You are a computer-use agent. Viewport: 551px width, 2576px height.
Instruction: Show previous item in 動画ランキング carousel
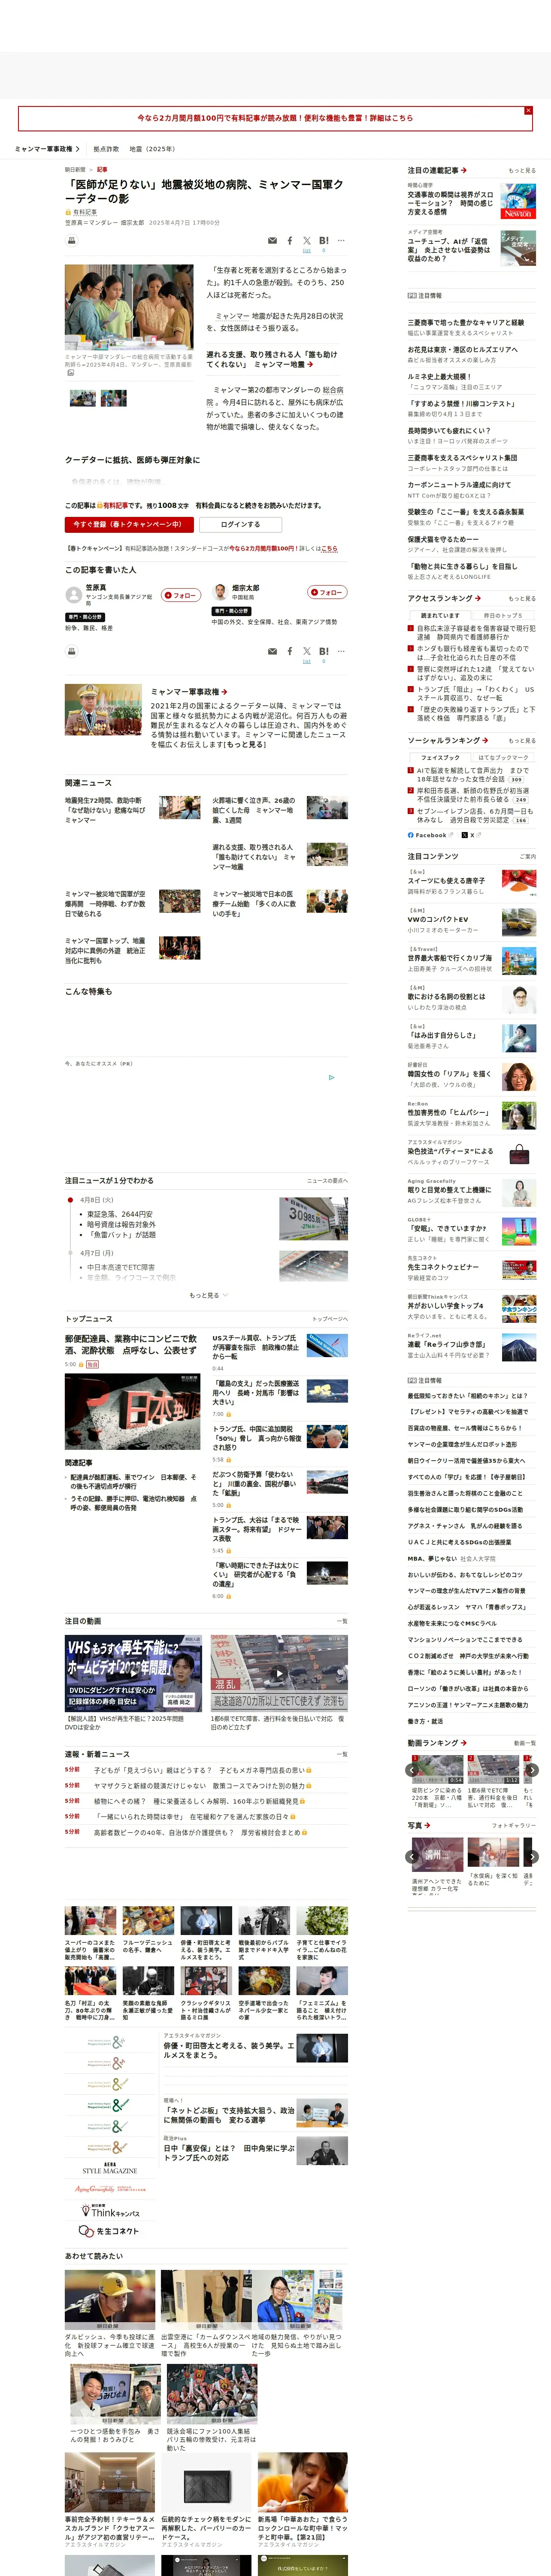point(413,1770)
